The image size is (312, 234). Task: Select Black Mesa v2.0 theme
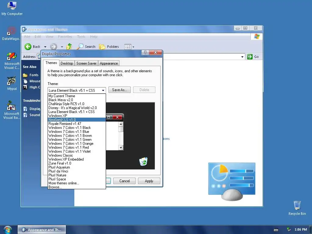click(76, 100)
